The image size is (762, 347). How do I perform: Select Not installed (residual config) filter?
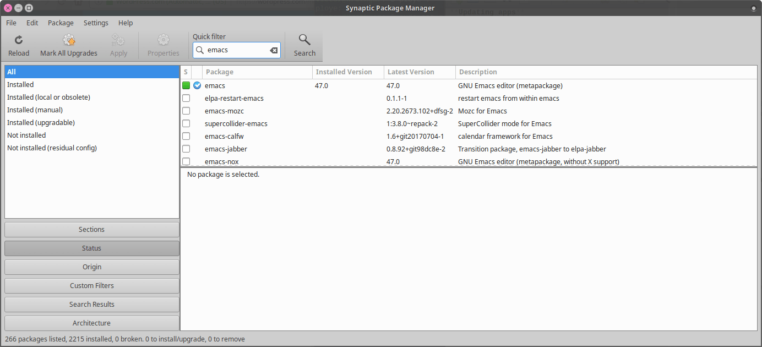click(92, 148)
